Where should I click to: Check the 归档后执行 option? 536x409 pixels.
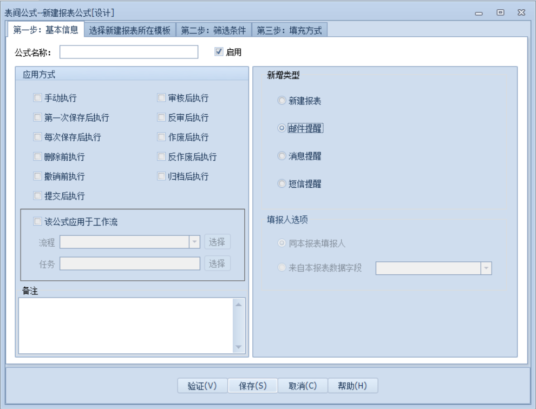[x=161, y=176]
